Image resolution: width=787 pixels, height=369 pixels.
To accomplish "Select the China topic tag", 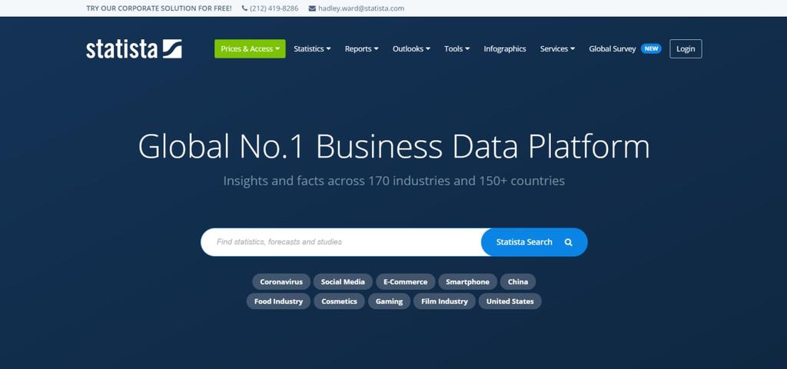I will click(517, 281).
